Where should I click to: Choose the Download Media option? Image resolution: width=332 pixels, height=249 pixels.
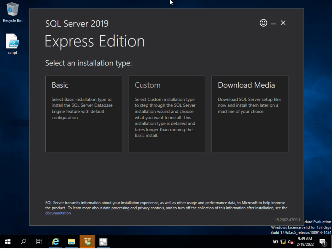[250, 113]
